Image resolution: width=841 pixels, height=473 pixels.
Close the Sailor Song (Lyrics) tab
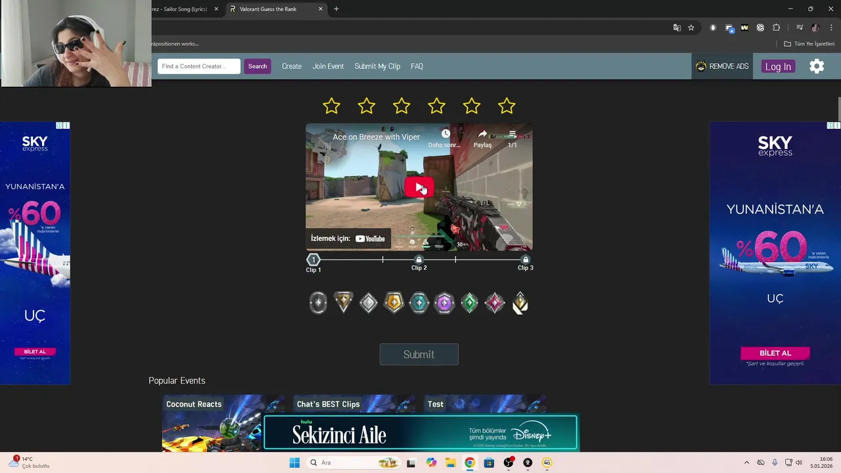point(216,9)
